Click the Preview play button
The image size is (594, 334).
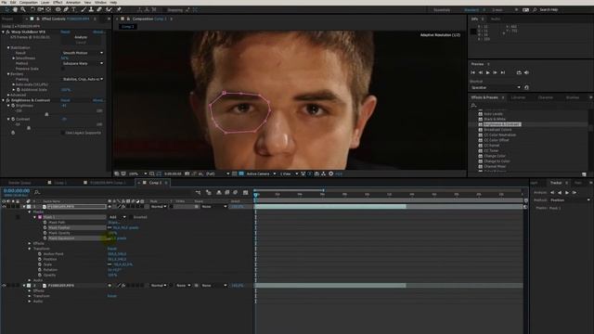click(488, 72)
